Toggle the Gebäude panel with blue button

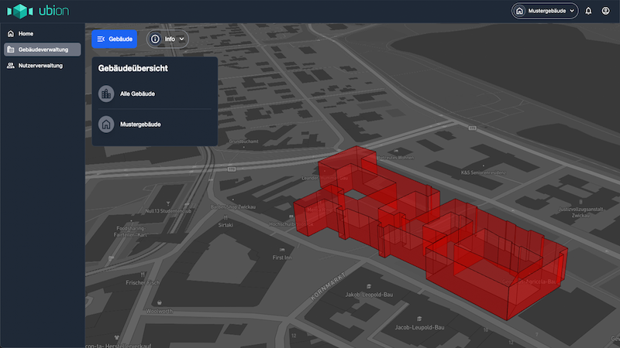(114, 39)
